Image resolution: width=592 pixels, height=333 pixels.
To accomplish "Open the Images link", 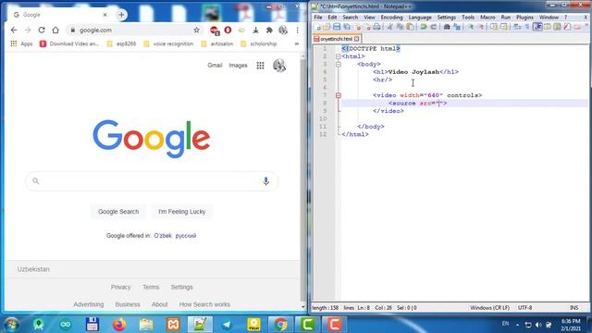I will (238, 66).
